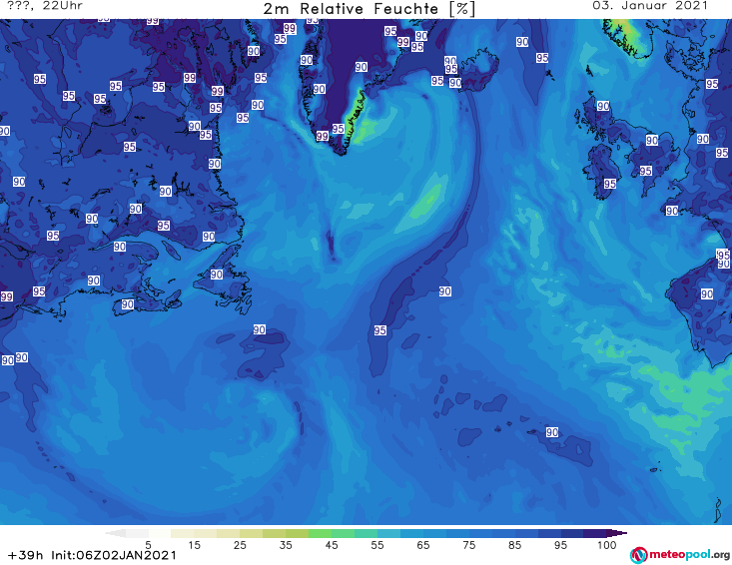The height and width of the screenshot is (565, 732).
Task: Pick the pale yellow legend swatch right of 15
Action: (205, 533)
